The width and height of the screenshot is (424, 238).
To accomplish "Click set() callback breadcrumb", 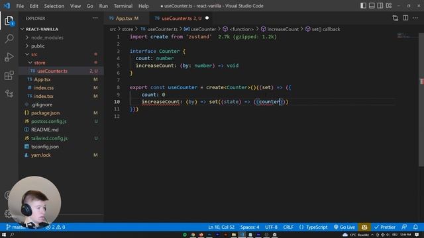I will pyautogui.click(x=323, y=29).
